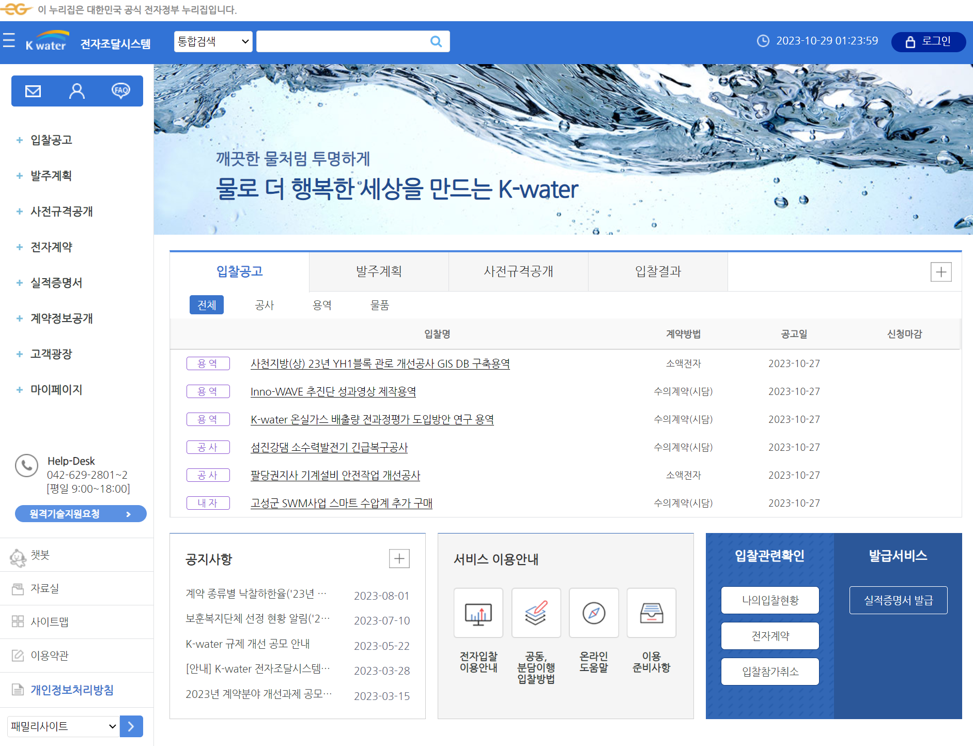This screenshot has width=973, height=746.
Task: Open the 섬진강댐 소수력발전기 긴급복구공사 link
Action: 328,447
